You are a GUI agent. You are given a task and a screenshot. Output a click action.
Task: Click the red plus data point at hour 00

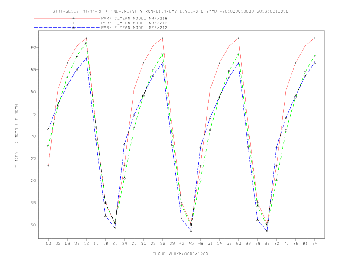click(49, 165)
